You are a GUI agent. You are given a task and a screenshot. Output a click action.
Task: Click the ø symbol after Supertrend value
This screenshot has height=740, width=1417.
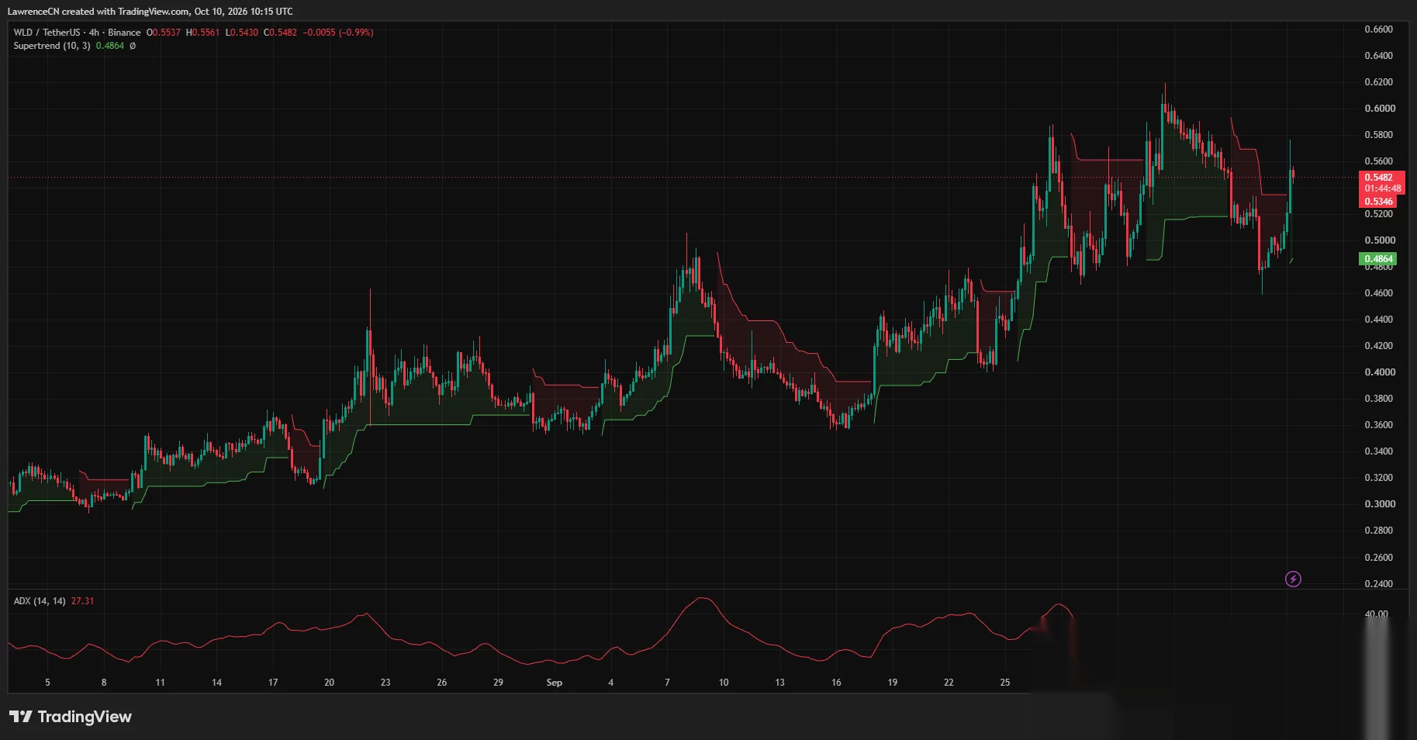[133, 46]
